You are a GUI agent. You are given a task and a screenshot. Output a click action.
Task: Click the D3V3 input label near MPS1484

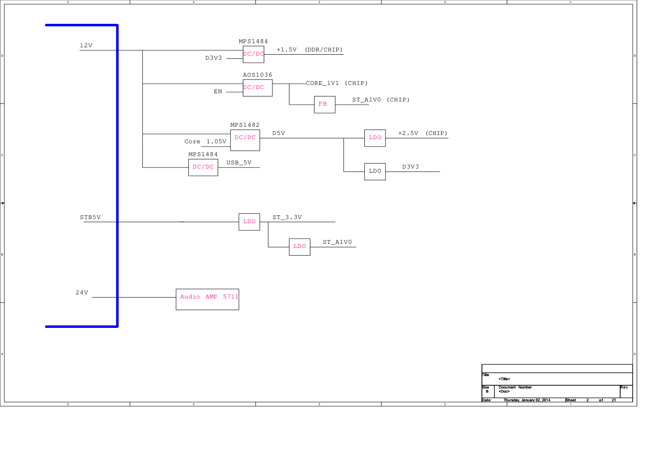214,58
